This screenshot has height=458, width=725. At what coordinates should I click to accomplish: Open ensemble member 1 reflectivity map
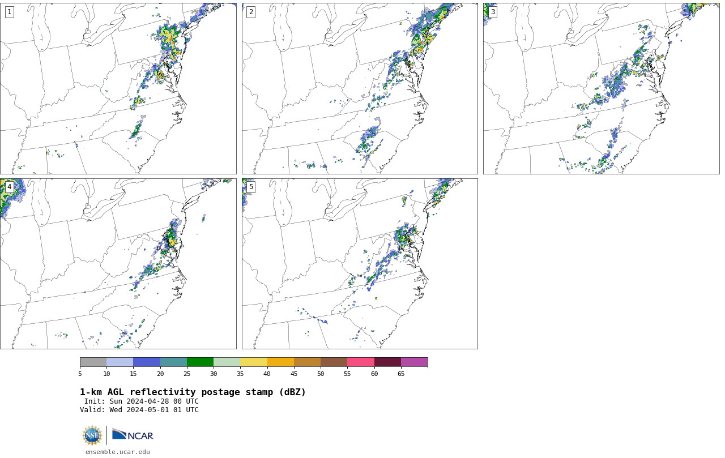pos(118,88)
